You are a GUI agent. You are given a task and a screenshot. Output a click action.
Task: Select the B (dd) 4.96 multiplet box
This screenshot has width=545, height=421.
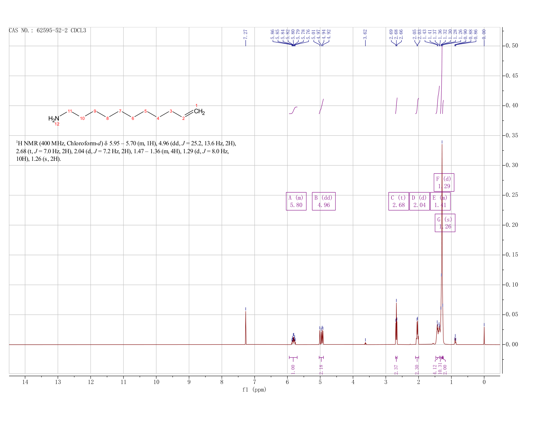click(x=324, y=201)
